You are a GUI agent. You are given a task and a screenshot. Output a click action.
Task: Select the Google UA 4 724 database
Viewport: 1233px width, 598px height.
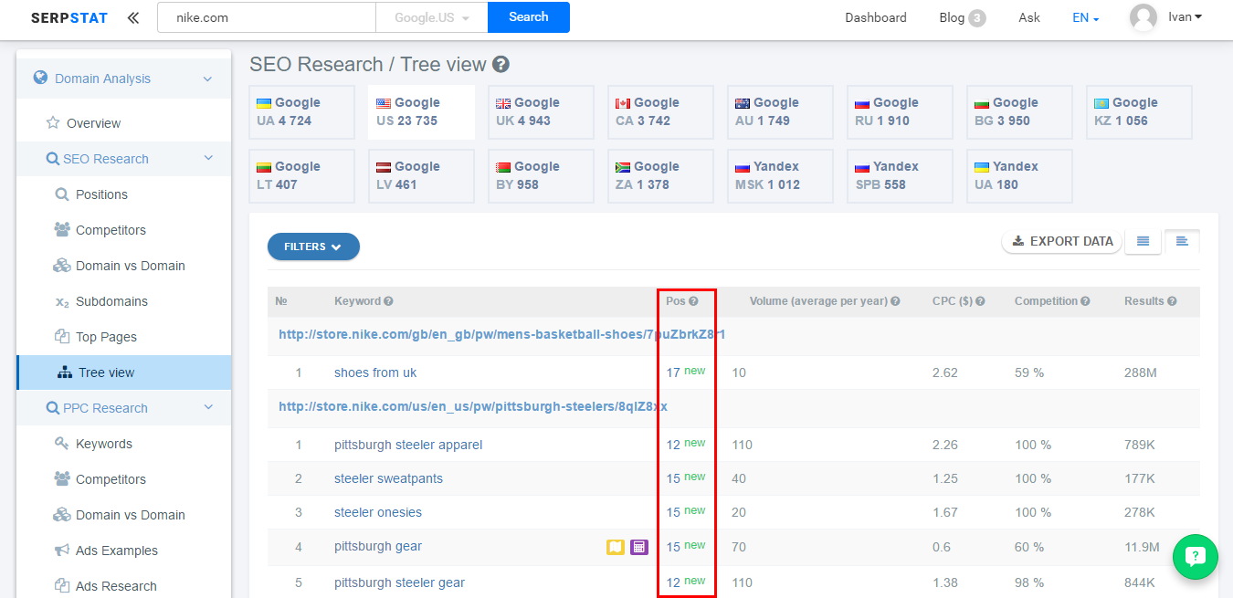[x=301, y=112]
